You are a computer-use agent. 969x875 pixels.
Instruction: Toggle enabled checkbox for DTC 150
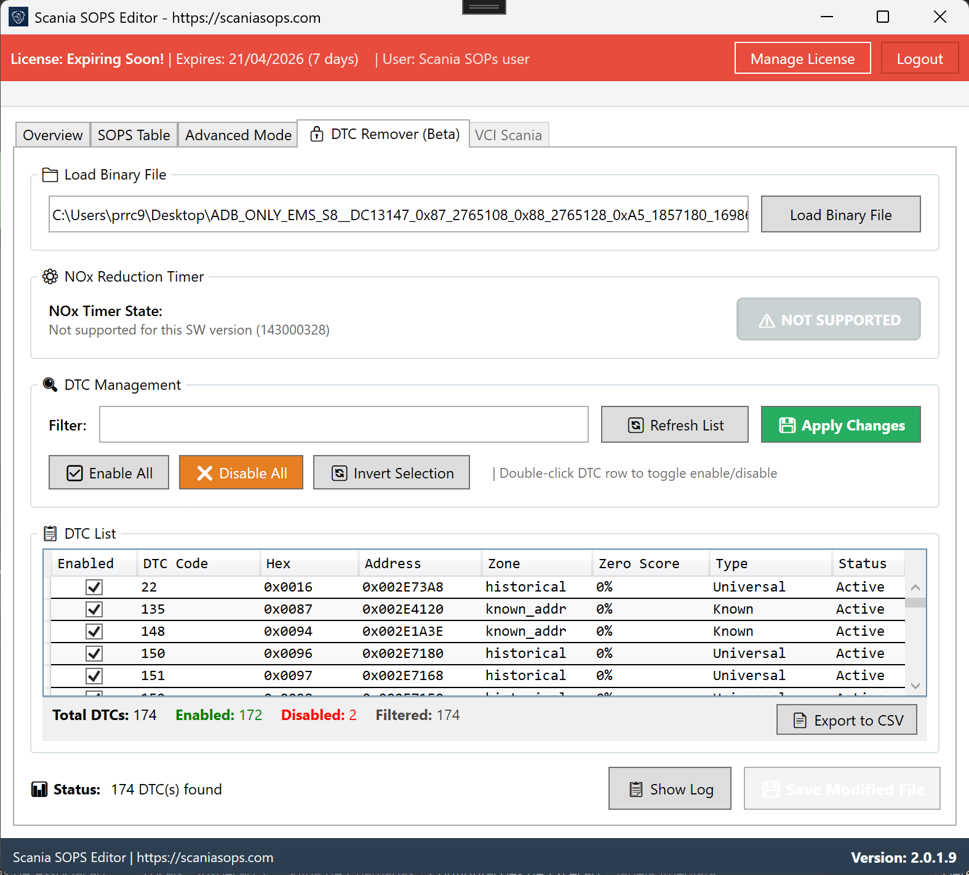(x=94, y=654)
